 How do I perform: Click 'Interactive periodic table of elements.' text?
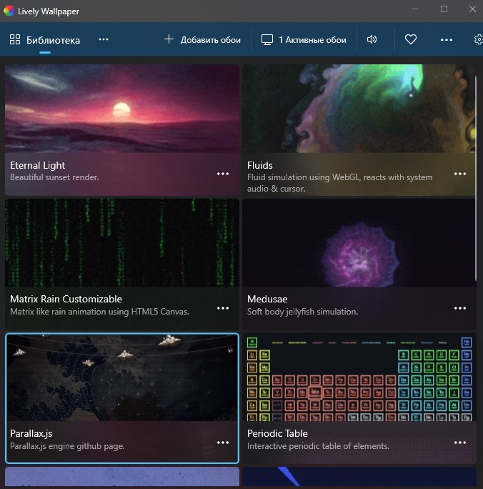pos(318,446)
